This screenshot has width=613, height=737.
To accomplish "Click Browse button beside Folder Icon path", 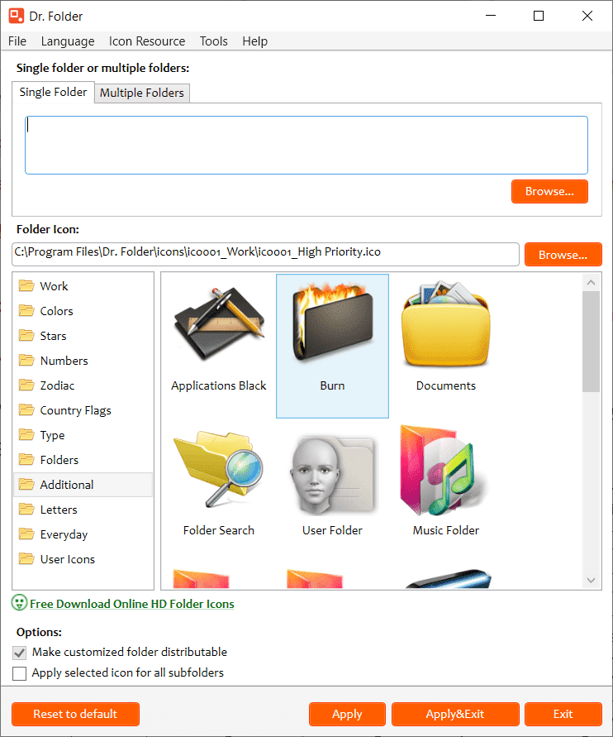I will click(x=563, y=255).
